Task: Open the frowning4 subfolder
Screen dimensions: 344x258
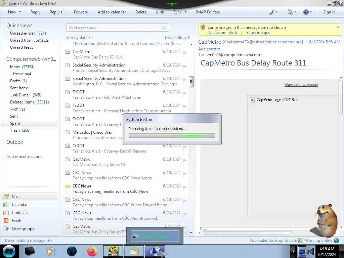Action: [x=22, y=74]
